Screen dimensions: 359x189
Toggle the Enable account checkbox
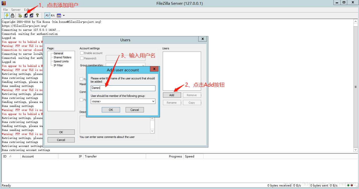coord(82,53)
